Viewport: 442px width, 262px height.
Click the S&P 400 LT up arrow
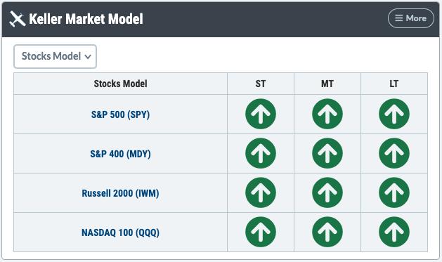click(x=394, y=153)
